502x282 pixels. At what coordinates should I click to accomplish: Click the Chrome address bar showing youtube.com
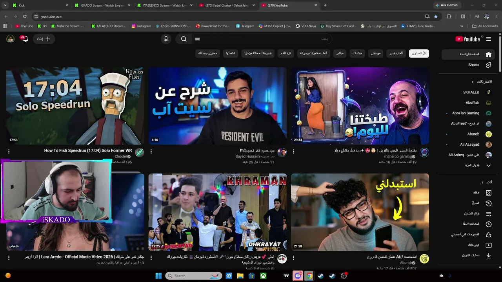(227, 16)
